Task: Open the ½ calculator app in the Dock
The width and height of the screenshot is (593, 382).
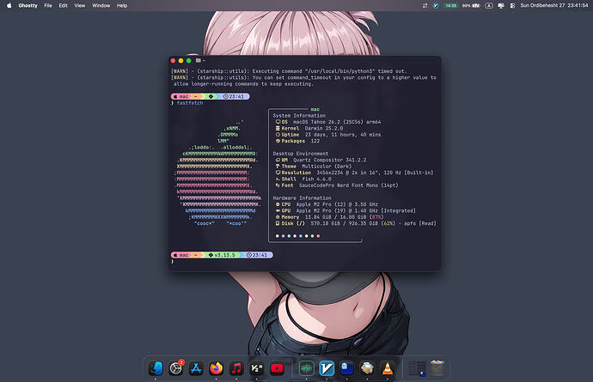Action: [257, 368]
